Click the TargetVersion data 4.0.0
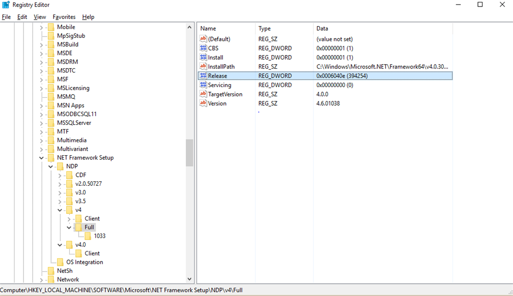The height and width of the screenshot is (296, 513). (x=322, y=94)
